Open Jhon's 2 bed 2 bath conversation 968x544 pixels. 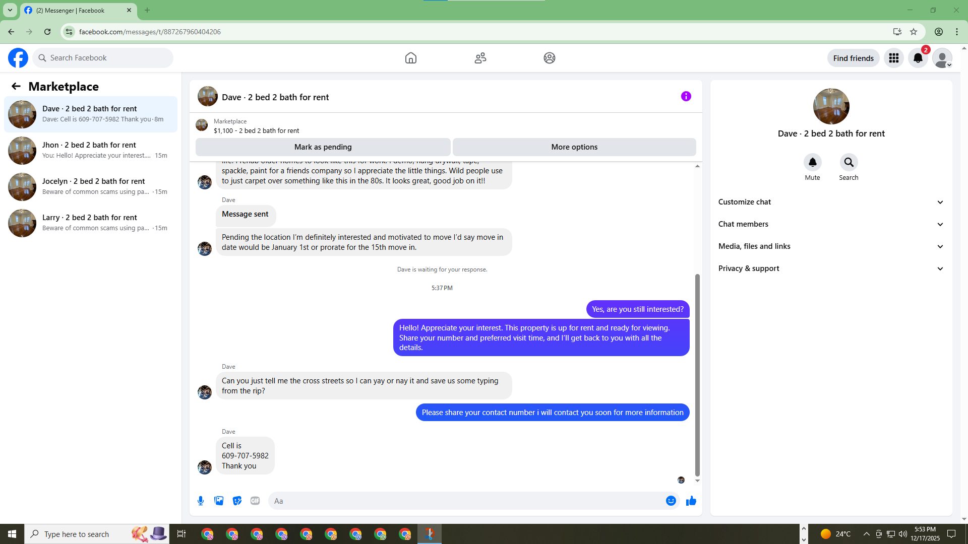[x=91, y=150]
